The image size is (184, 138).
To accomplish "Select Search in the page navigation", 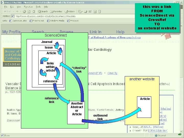I will 38,31.
